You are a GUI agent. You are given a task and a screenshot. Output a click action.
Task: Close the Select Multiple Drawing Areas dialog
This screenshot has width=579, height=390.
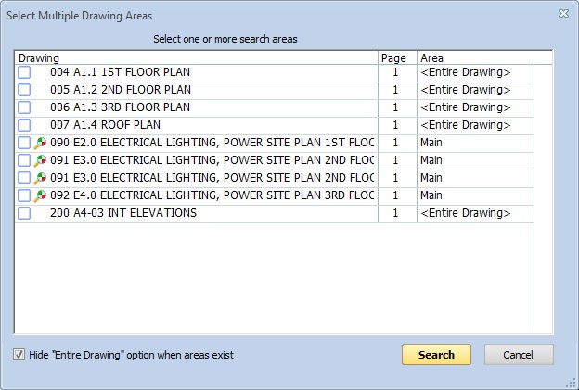(563, 14)
